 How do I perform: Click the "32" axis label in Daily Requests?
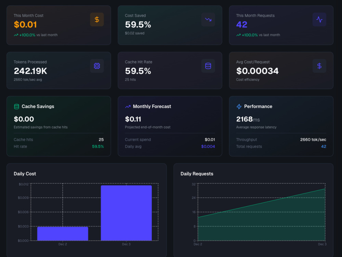[x=194, y=184]
